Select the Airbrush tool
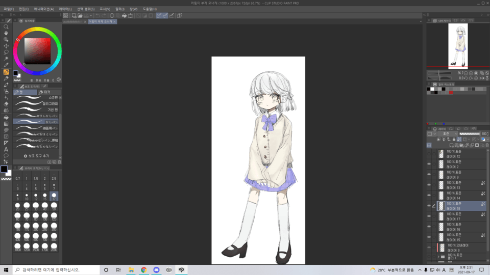 [6, 91]
